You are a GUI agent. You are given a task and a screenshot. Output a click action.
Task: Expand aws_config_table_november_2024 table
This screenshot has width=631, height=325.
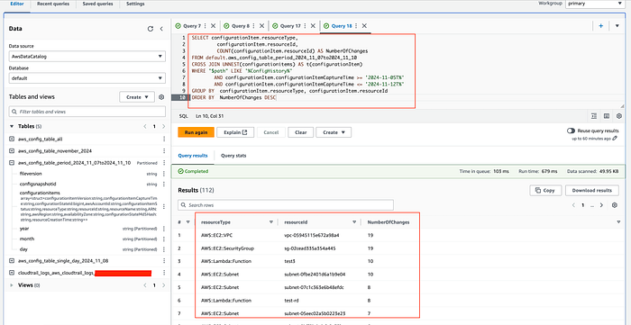tap(11, 151)
